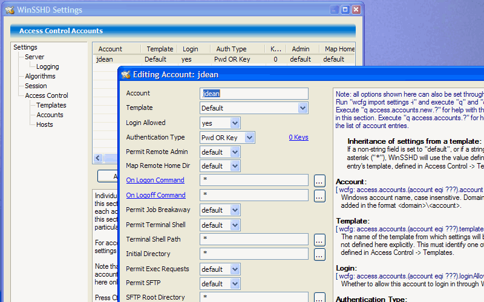The height and width of the screenshot is (302, 484).
Task: Click 'Pwd OR Key' cell in jdean row
Action: 232,59
